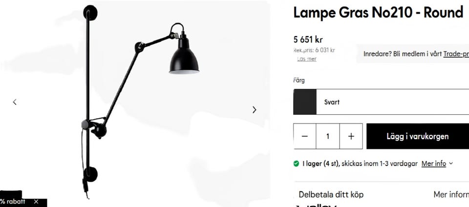Click the Lampe Gras No210 title

point(378,13)
